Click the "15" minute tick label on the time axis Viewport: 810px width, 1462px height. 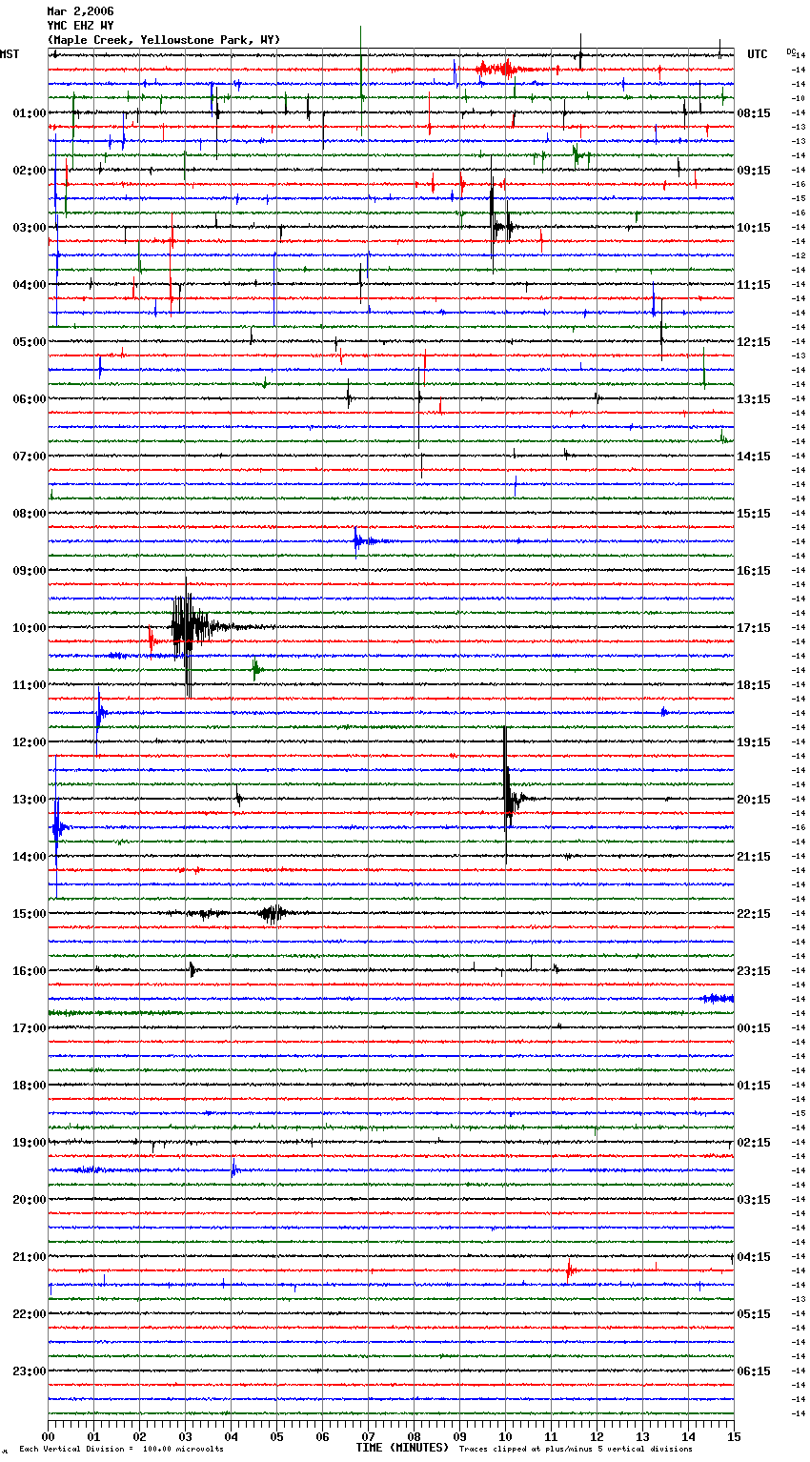734,1436
